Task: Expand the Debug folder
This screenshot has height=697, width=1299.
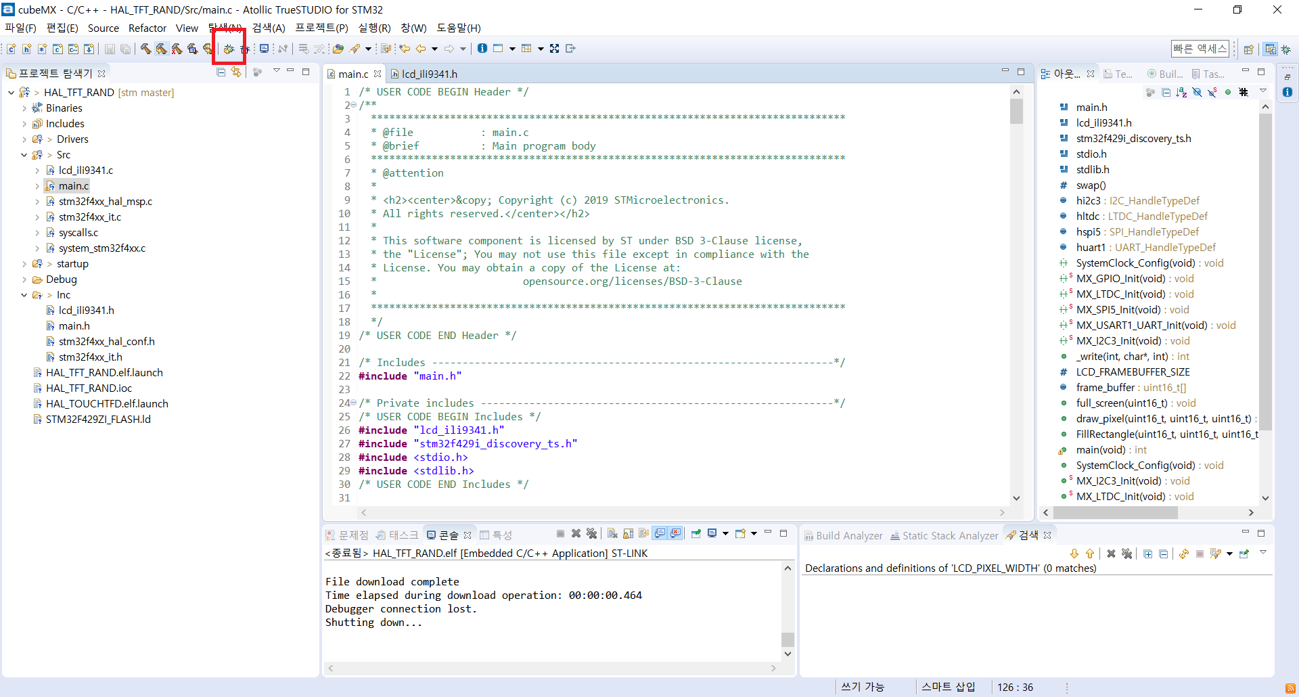Action: point(24,279)
